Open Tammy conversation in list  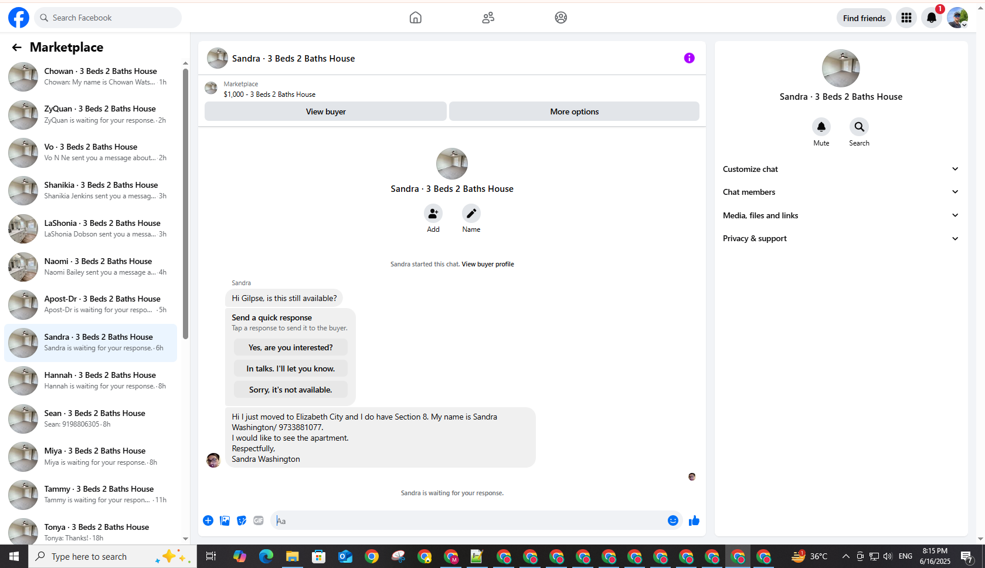[90, 495]
